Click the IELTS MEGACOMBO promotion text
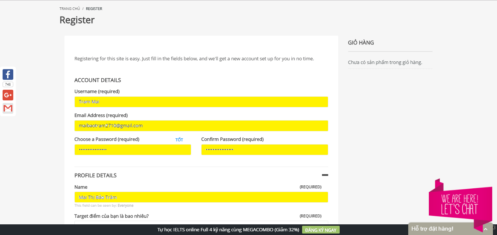 click(x=228, y=230)
